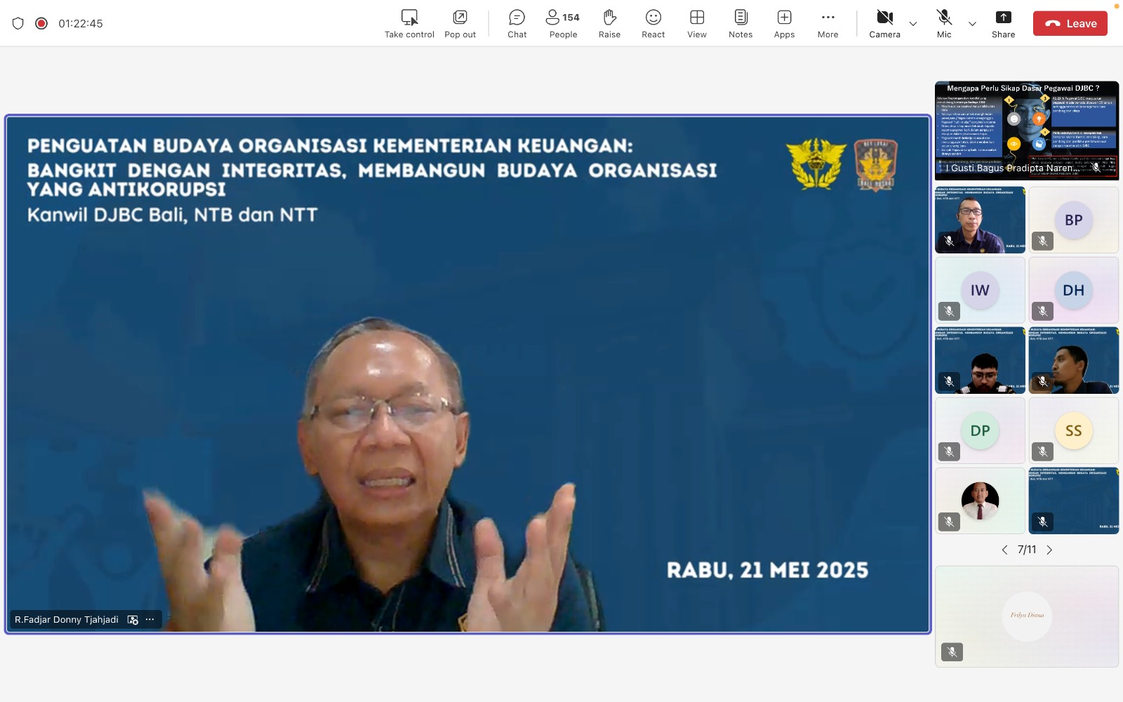Viewport: 1123px width, 702px height.
Task: Open the Share content options
Action: click(1003, 22)
